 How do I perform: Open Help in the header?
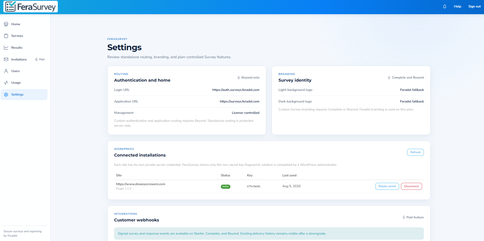pos(457,6)
